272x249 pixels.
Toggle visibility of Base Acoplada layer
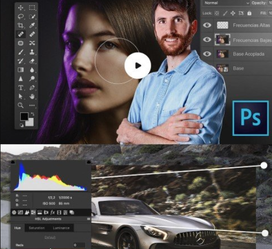[207, 54]
